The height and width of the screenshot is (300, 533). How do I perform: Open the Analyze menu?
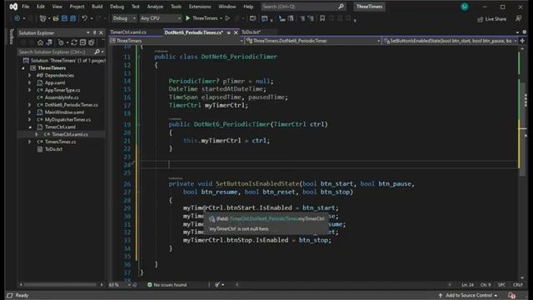(155, 7)
